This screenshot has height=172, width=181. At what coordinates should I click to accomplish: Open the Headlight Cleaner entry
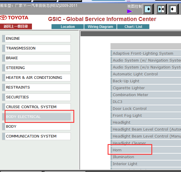(146, 143)
